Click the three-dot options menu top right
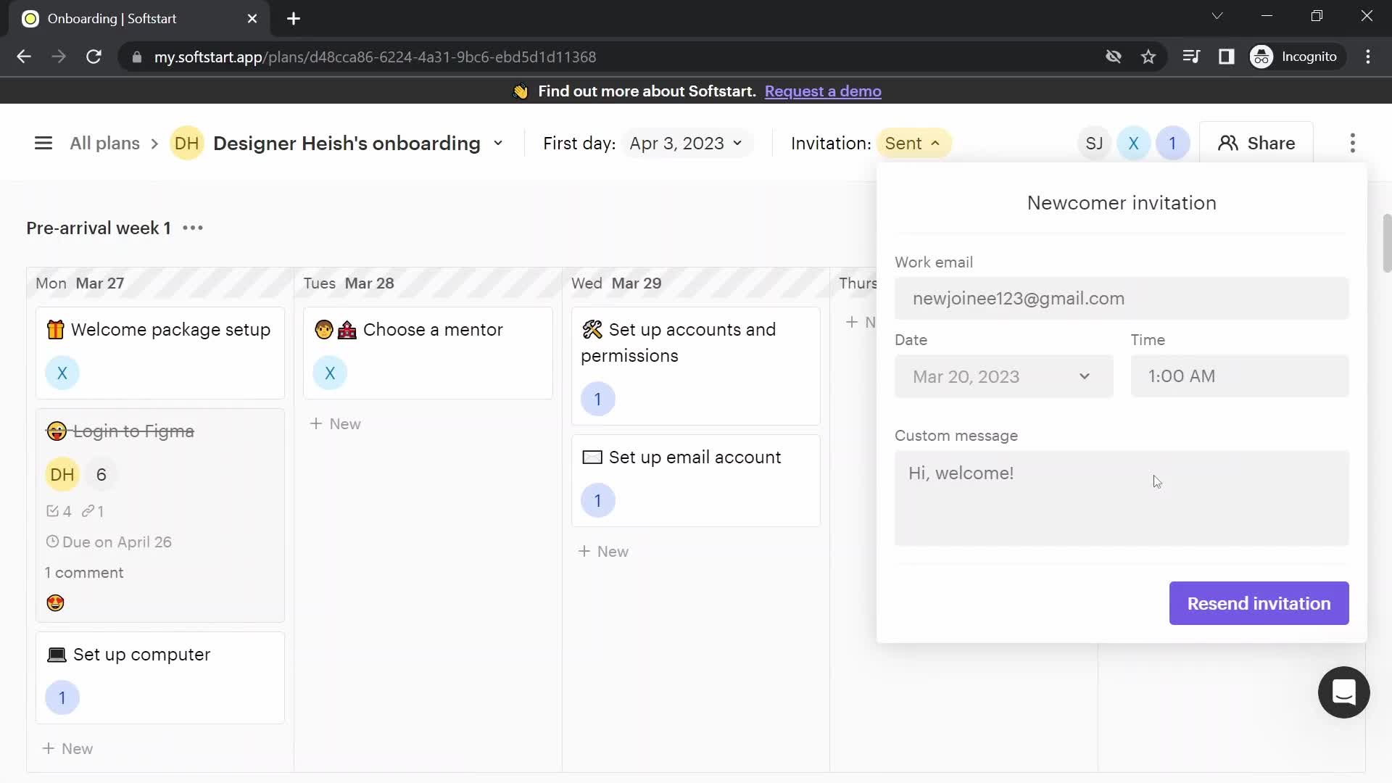Viewport: 1392px width, 783px height. coord(1352,142)
